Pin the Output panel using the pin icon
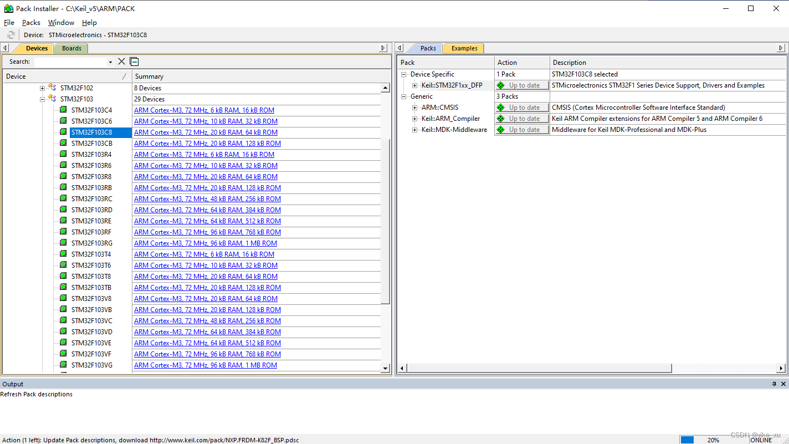Image resolution: width=789 pixels, height=444 pixels. 774,384
